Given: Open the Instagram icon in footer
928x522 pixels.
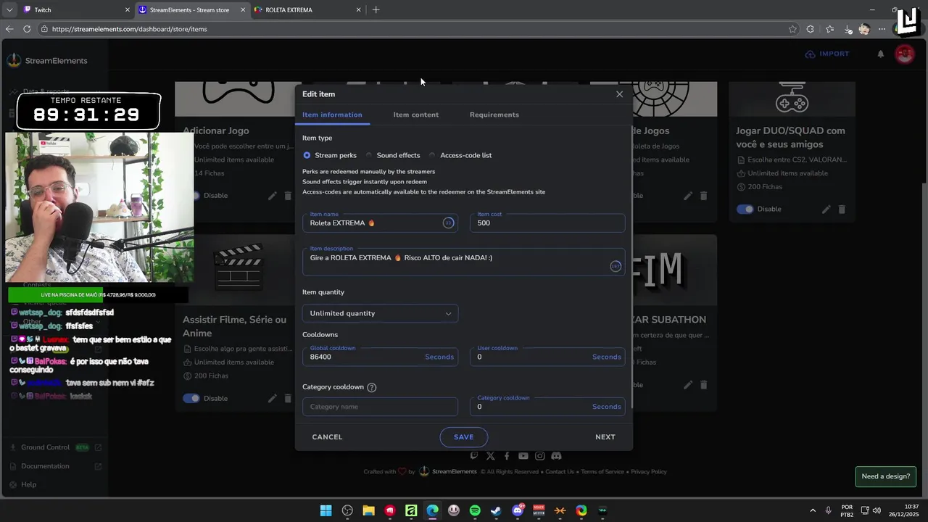Looking at the screenshot, I should pos(539,456).
